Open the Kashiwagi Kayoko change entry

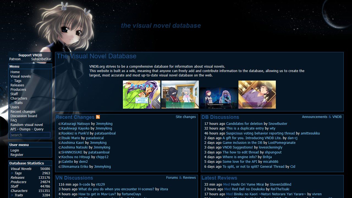pos(75,128)
